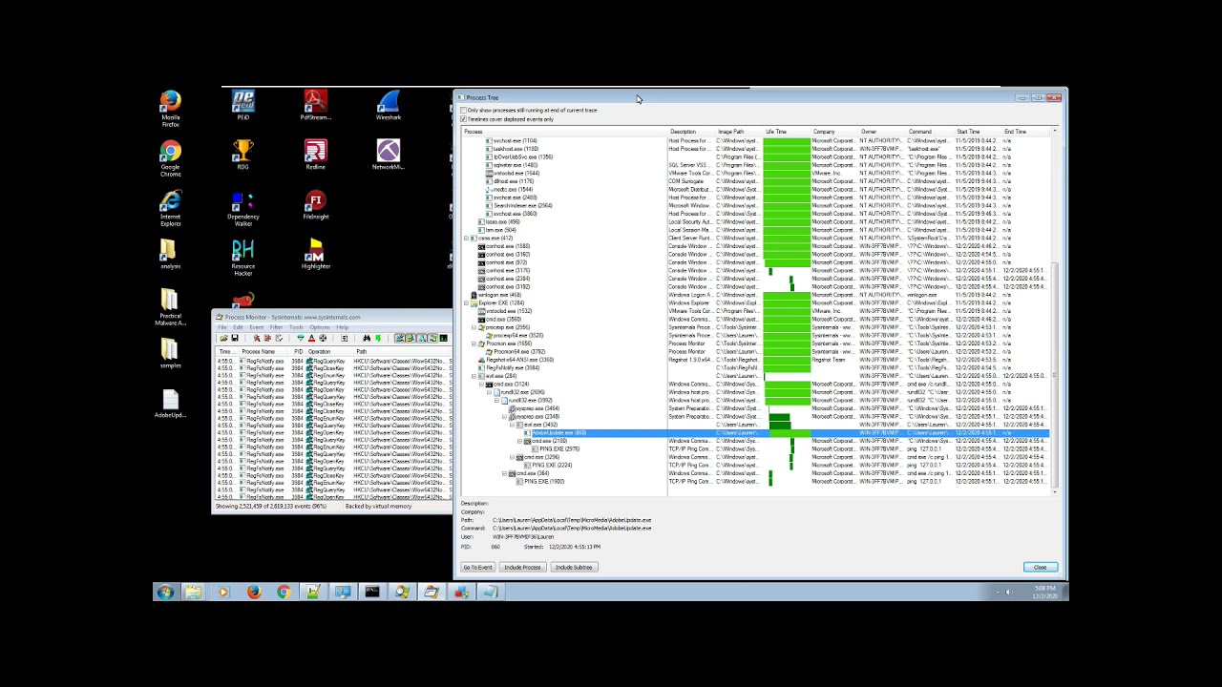Screen dimensions: 1222x687
Task: Click the Include Subtree button
Action: coord(574,567)
